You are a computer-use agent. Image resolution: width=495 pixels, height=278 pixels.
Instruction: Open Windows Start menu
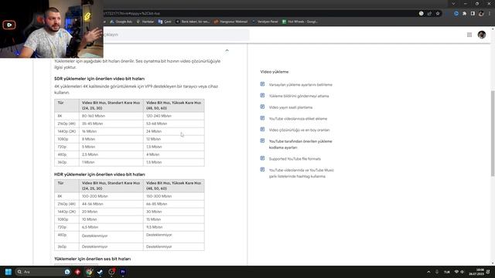click(x=9, y=272)
